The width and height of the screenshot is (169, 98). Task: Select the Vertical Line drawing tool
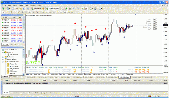11,12
